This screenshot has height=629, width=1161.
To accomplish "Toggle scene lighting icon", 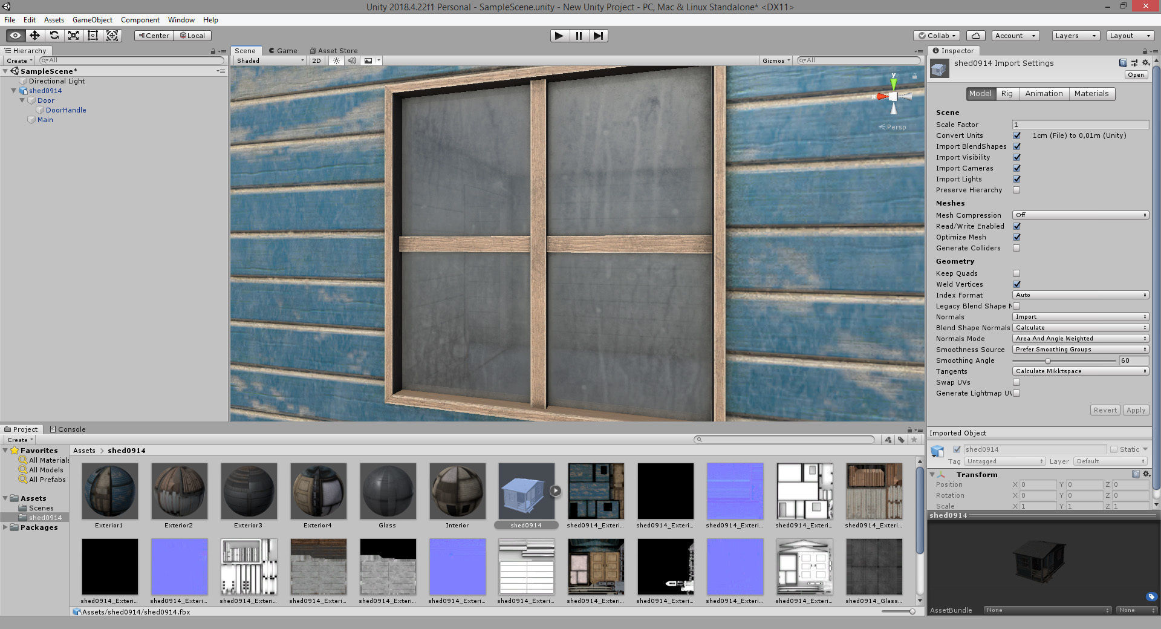I will coord(336,60).
